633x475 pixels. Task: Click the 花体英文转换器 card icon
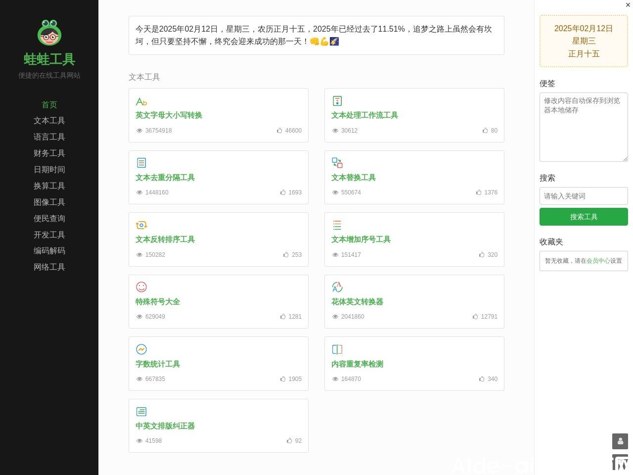tap(337, 287)
